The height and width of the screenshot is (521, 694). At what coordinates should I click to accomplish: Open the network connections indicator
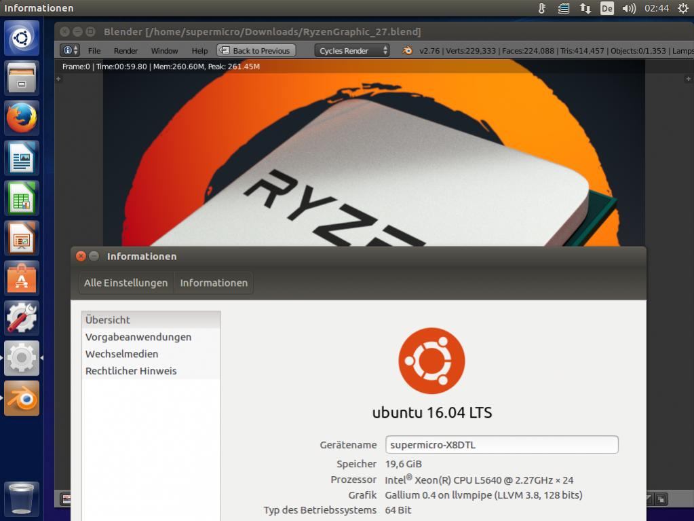(585, 8)
